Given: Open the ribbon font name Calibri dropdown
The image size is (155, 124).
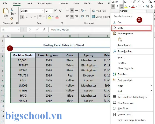Looking at the screenshot, I should tap(43, 11).
